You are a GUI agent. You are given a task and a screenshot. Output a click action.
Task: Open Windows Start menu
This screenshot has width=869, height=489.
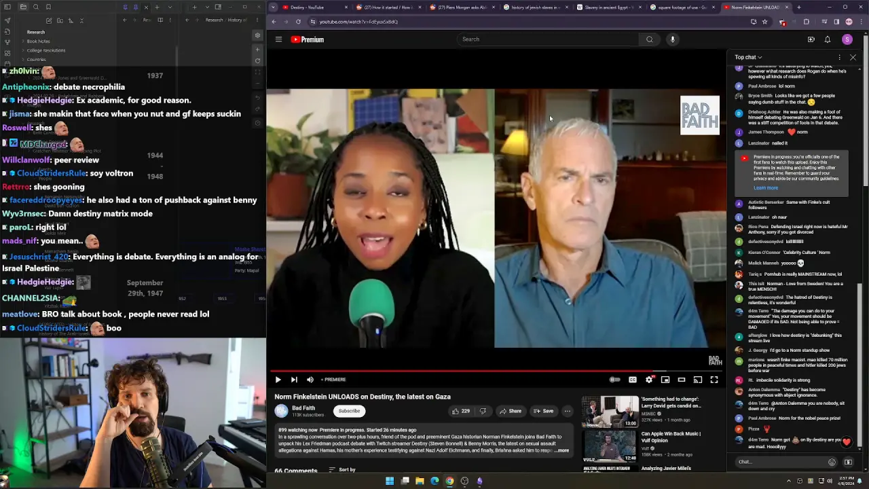pyautogui.click(x=390, y=481)
